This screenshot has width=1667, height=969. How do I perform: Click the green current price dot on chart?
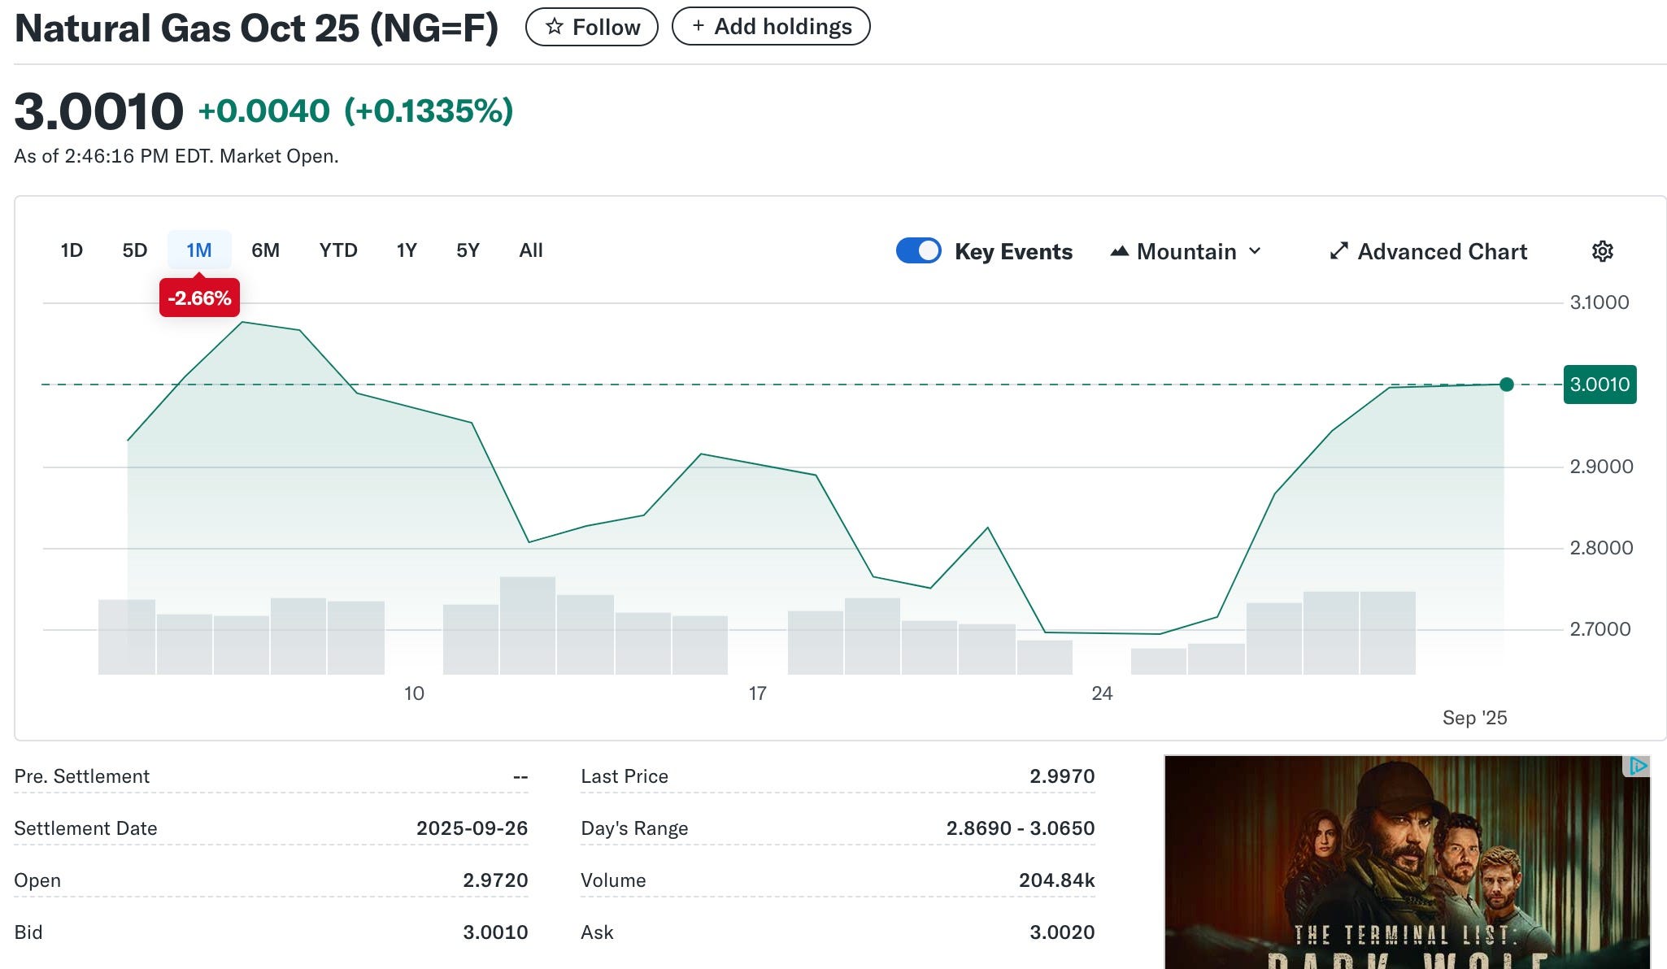point(1506,385)
